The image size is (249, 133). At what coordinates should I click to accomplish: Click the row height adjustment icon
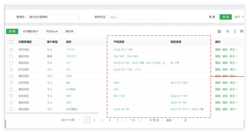235,31
